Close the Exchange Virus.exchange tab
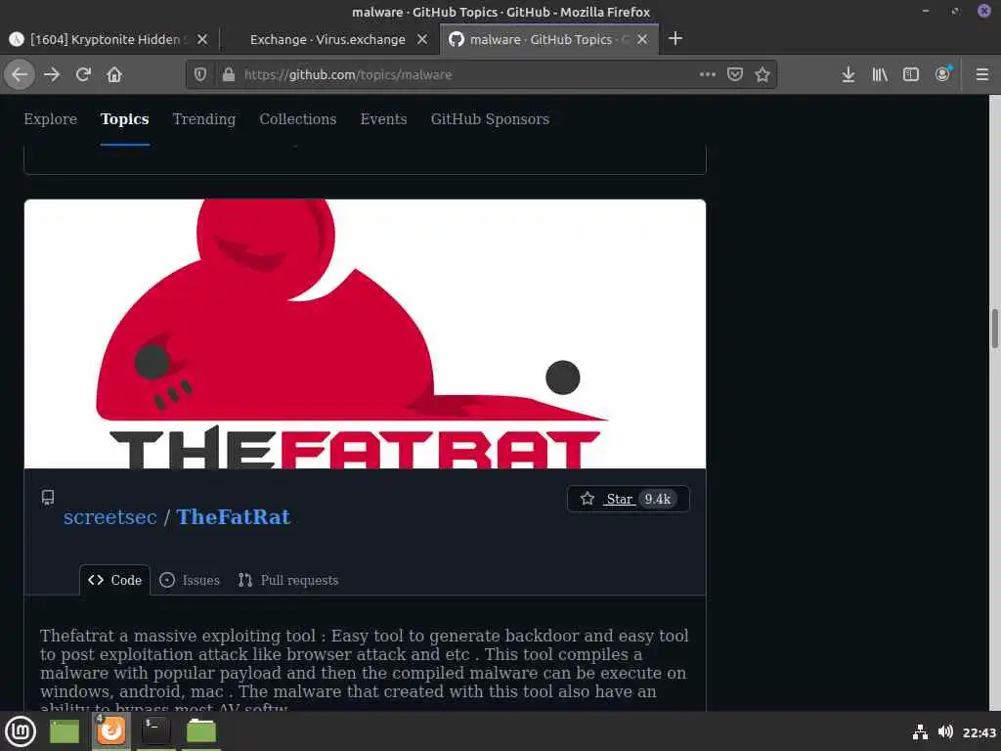The width and height of the screenshot is (1001, 751). point(422,39)
